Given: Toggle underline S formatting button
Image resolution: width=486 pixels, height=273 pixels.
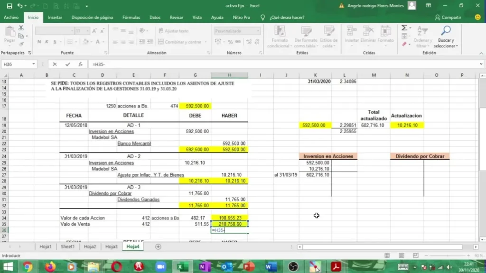Looking at the screenshot, I should point(55,42).
